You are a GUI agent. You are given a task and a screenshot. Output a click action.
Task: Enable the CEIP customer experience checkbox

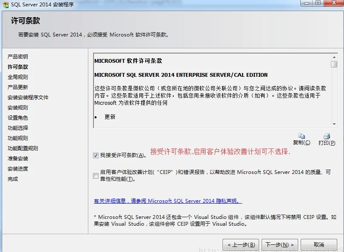point(96,176)
